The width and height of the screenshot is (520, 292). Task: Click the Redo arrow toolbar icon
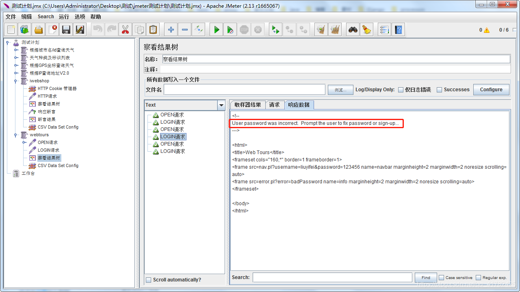pyautogui.click(x=112, y=30)
